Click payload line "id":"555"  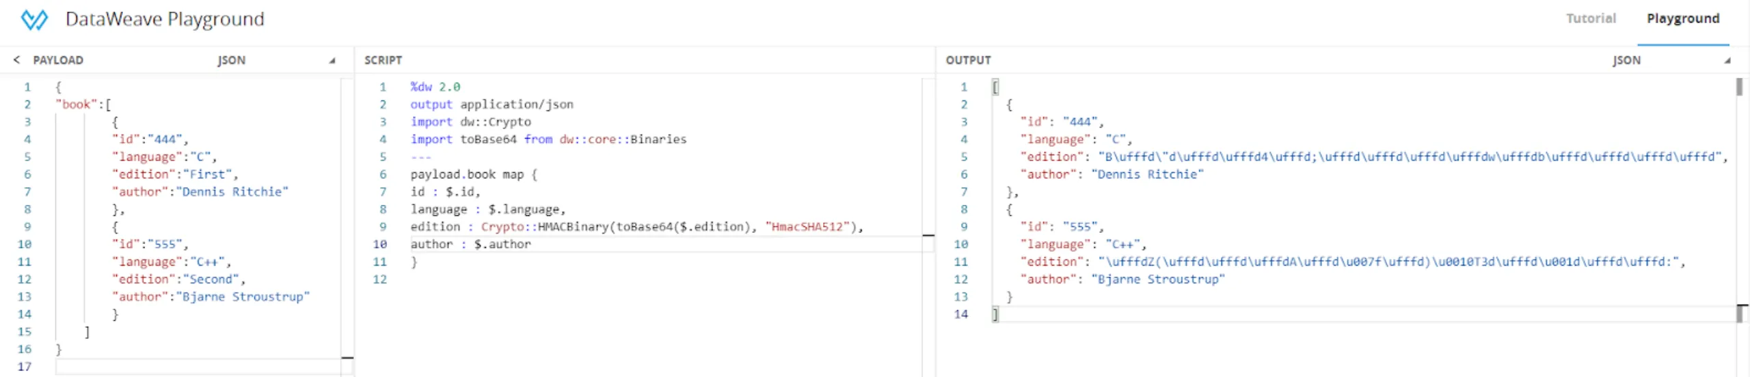pyautogui.click(x=150, y=245)
